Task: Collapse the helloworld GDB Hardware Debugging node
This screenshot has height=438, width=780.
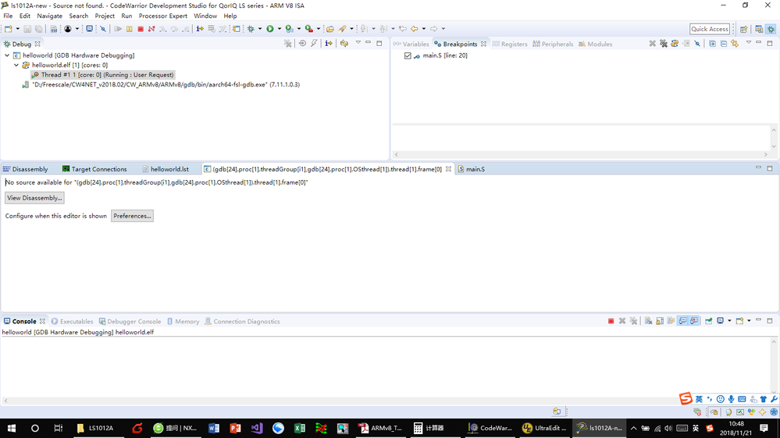Action: coord(7,55)
